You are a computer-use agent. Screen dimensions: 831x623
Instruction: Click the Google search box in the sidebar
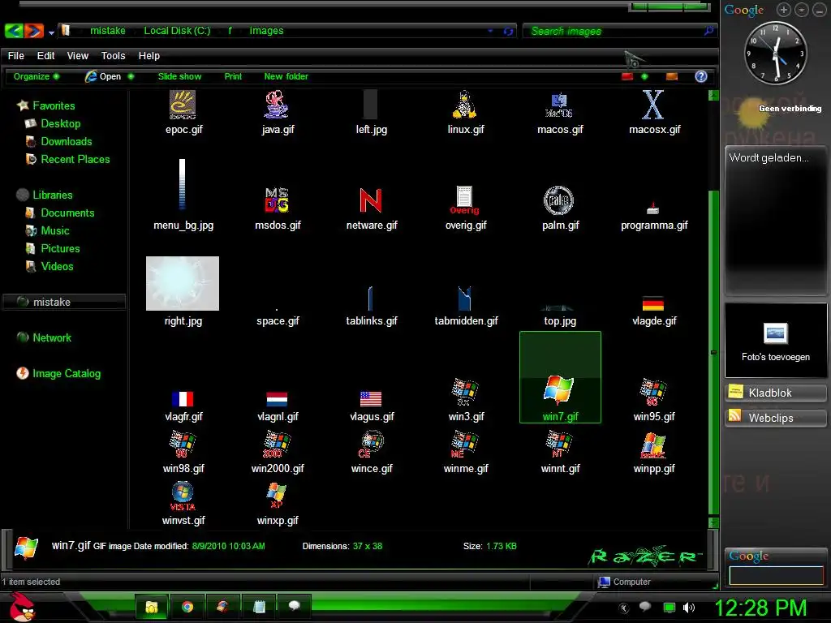[x=776, y=575]
